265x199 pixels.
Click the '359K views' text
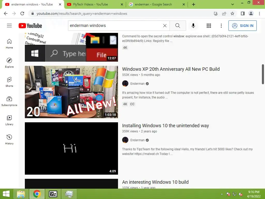click(130, 131)
